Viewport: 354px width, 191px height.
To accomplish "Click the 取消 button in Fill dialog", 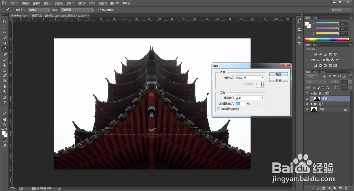I will (278, 80).
